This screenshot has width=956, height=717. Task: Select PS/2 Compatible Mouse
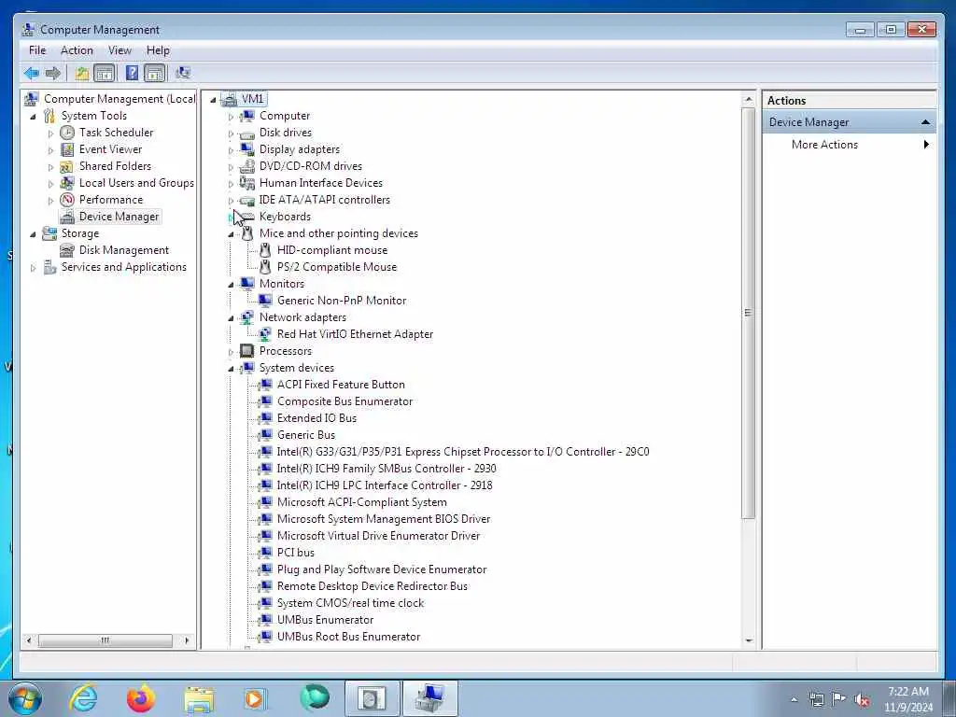(x=336, y=267)
